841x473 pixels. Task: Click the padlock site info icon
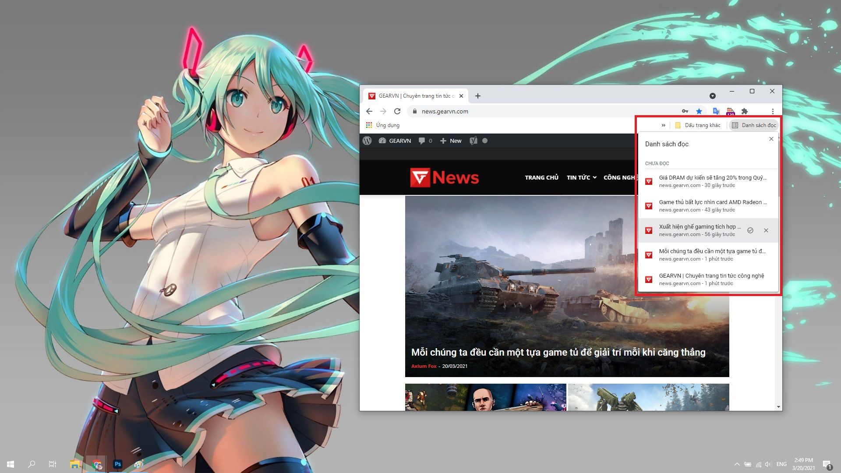(x=414, y=111)
